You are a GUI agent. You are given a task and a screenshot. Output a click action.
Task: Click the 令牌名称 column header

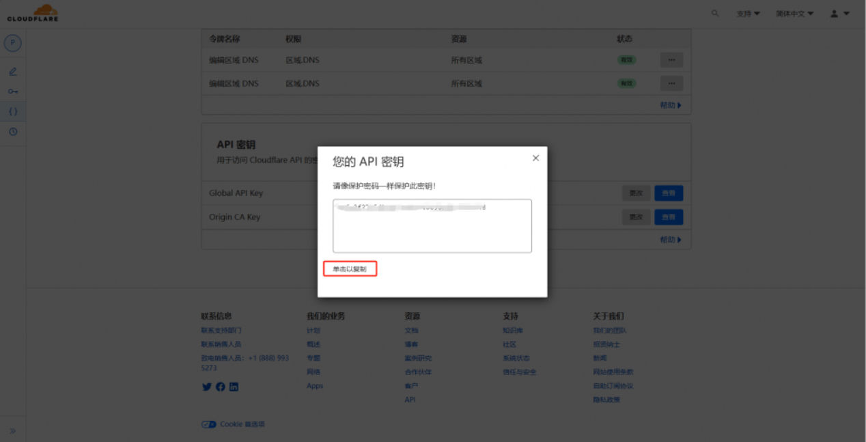pyautogui.click(x=224, y=39)
